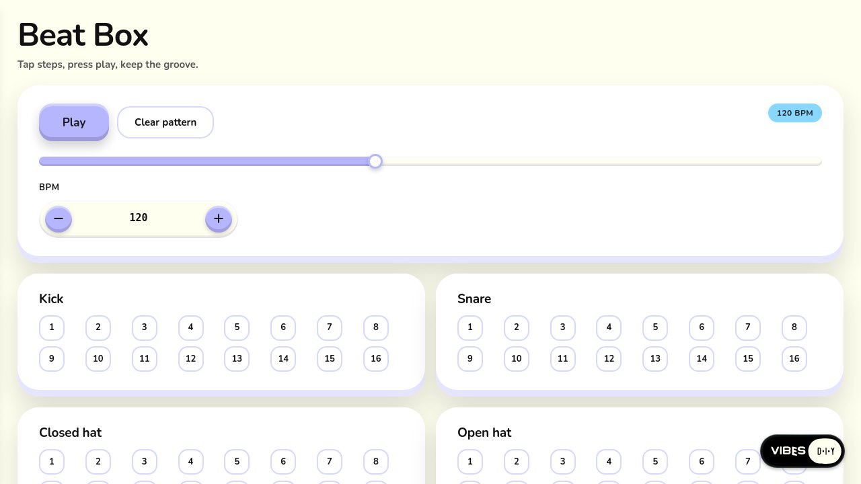Viewport: 861px width, 484px height.
Task: Select the Open hat track heading
Action: [x=484, y=433]
